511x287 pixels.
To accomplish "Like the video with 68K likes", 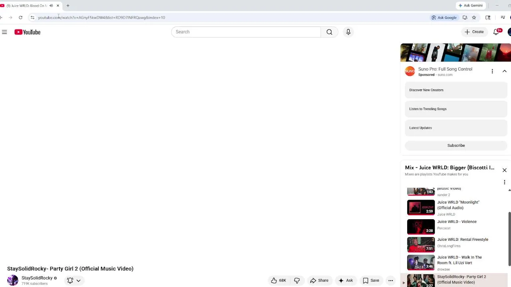I will [x=278, y=281].
